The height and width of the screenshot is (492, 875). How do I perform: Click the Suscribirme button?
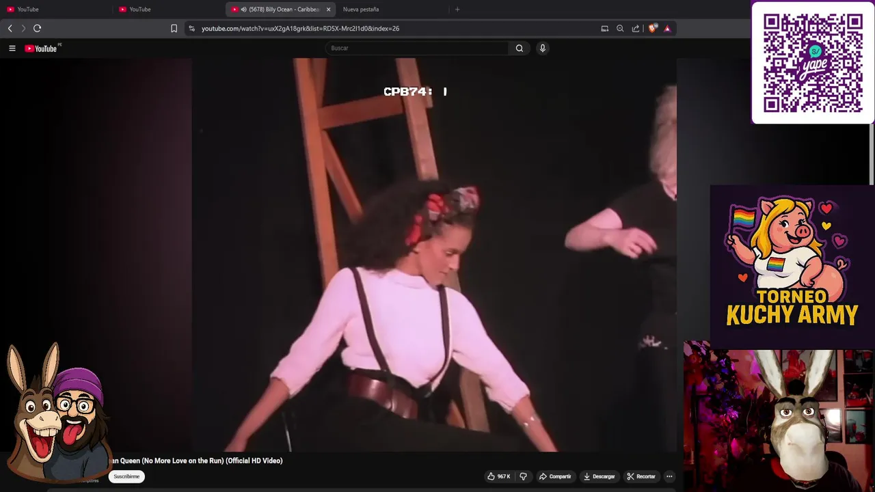[126, 476]
